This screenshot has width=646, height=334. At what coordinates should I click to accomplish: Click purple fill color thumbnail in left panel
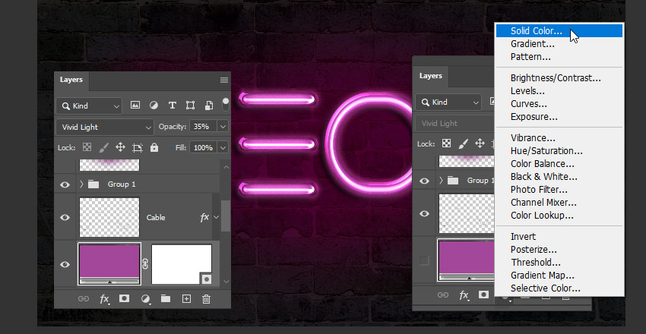(x=109, y=263)
